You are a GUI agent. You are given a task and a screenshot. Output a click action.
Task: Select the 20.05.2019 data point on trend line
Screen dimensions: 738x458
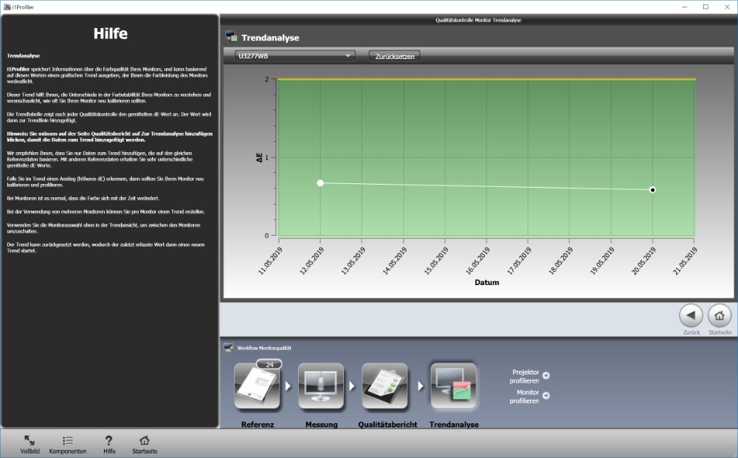coord(652,190)
